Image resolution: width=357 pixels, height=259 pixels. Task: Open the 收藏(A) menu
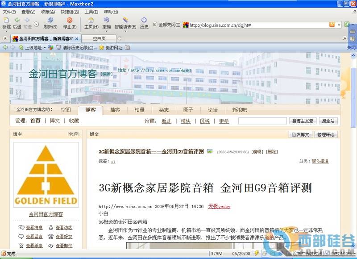(x=48, y=12)
